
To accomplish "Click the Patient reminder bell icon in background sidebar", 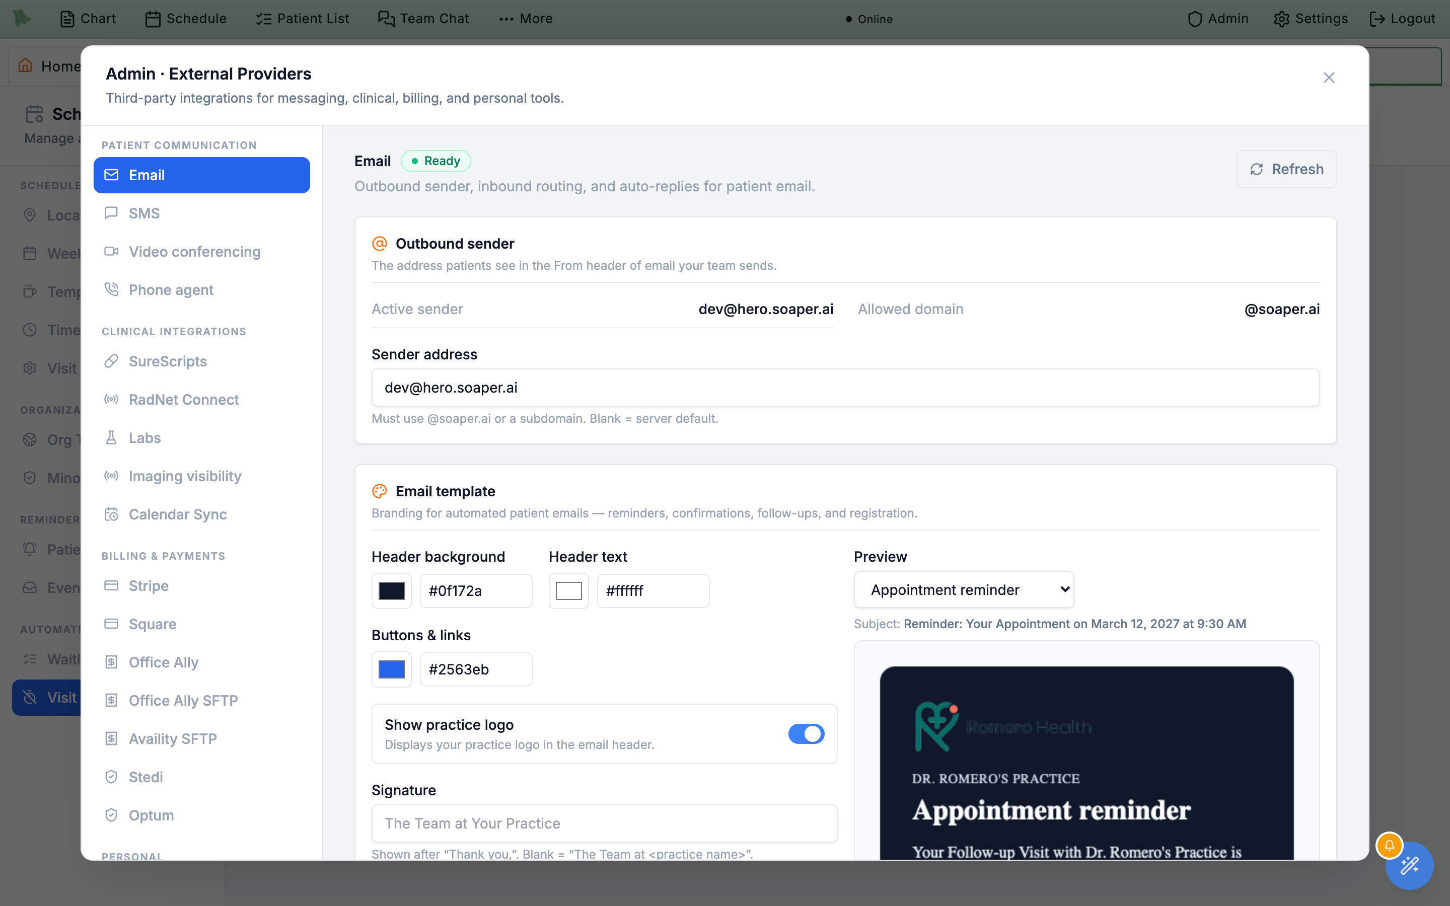I will 30,549.
